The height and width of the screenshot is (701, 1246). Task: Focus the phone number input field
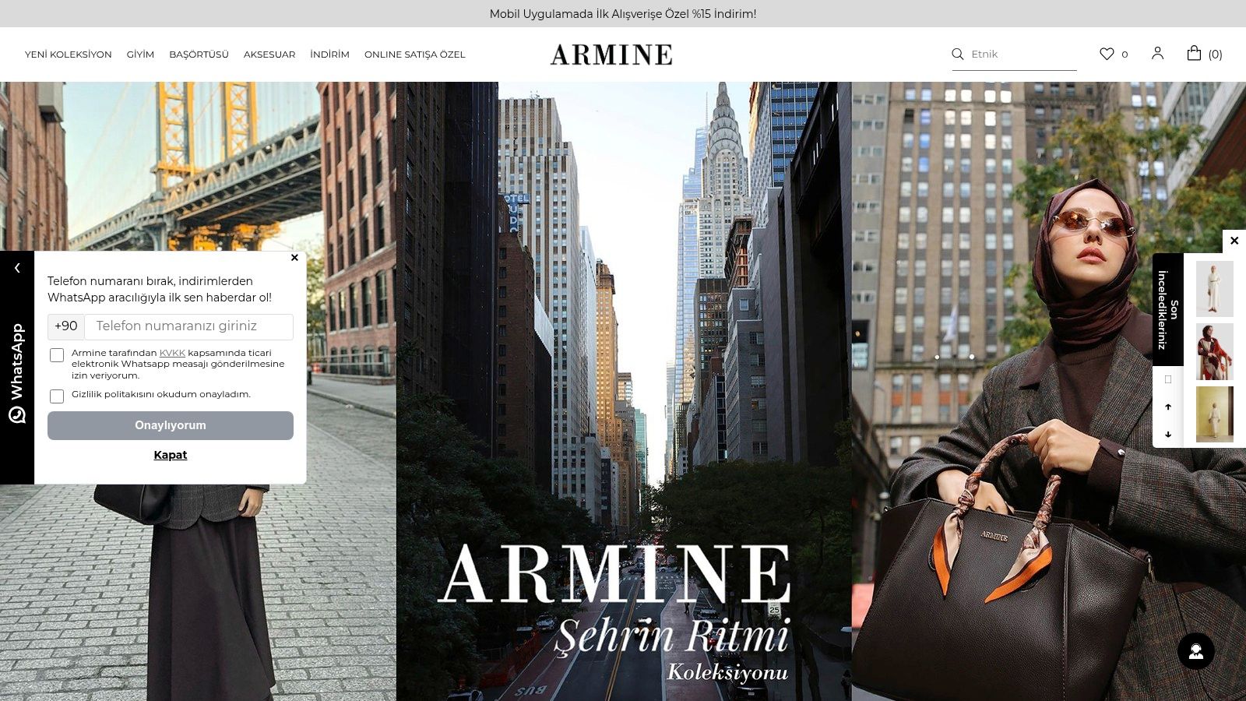(189, 326)
